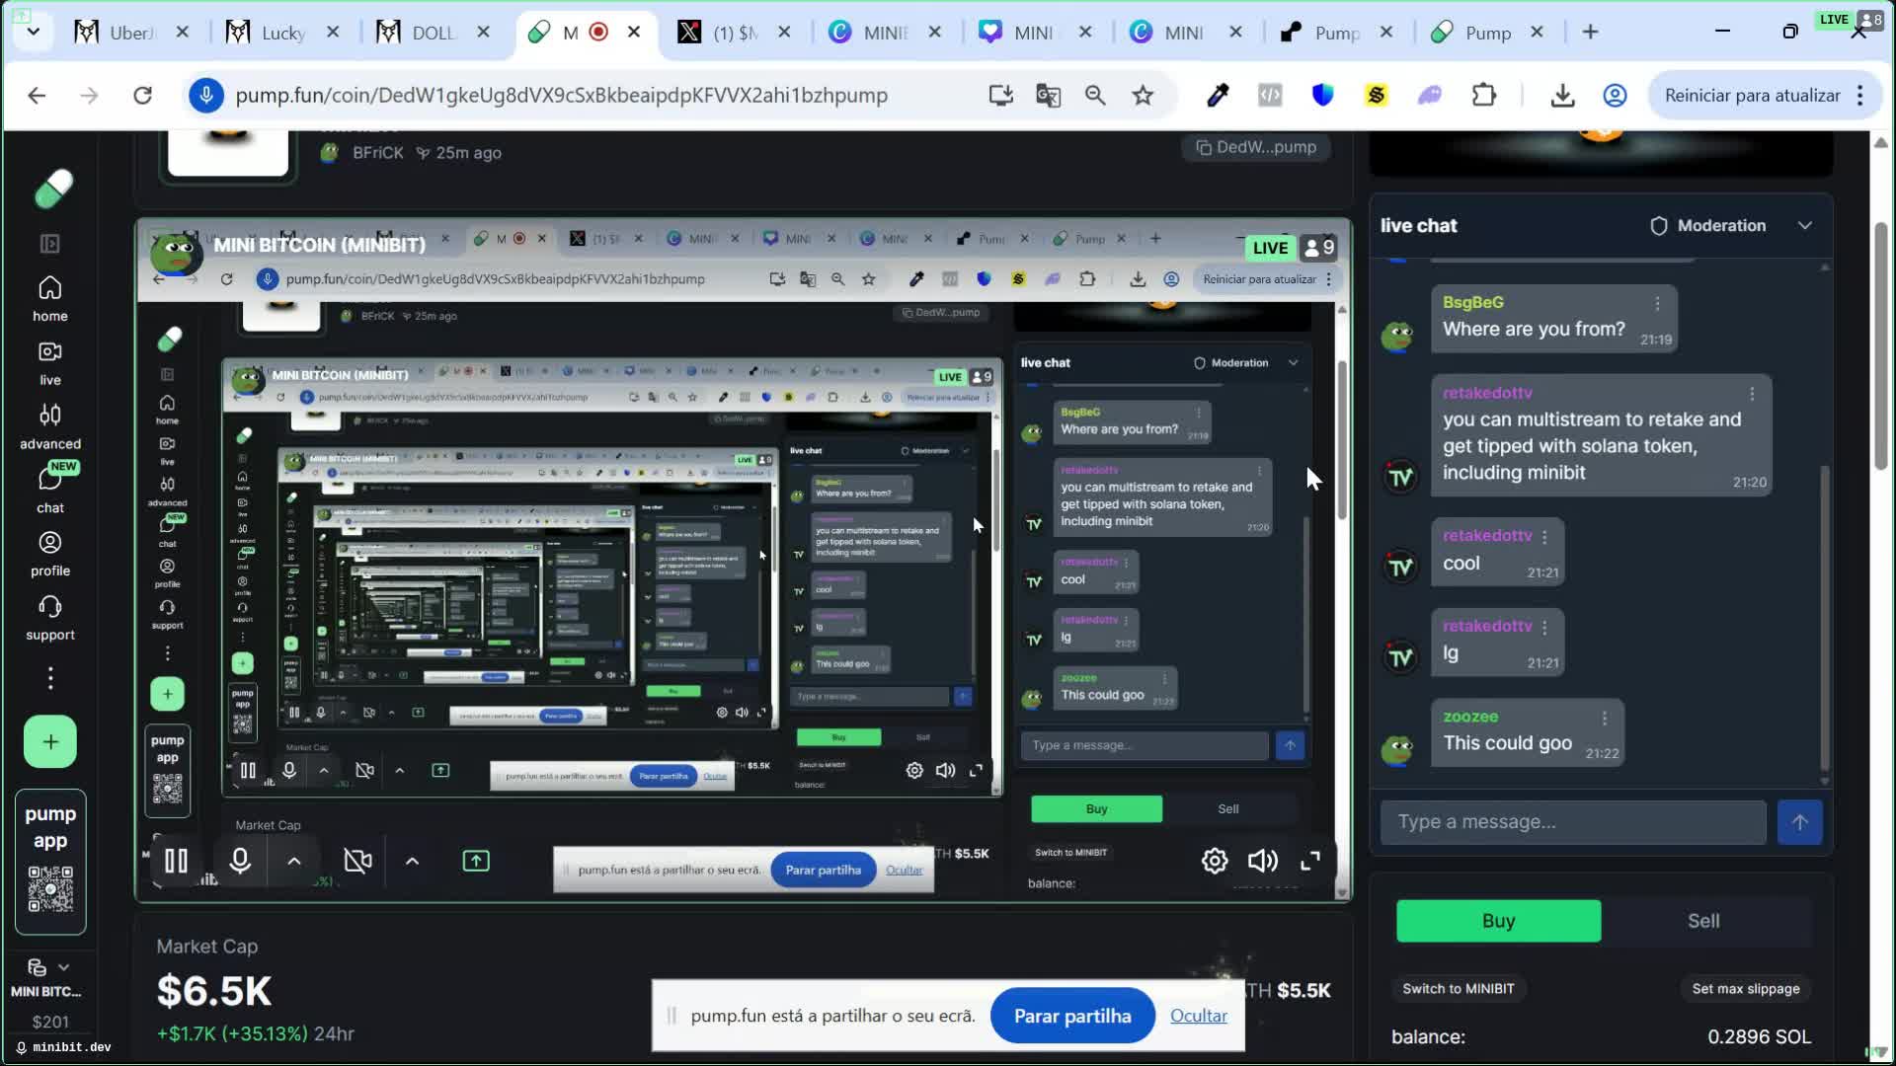Image resolution: width=1896 pixels, height=1066 pixels.
Task: Switch to the Pump browser tab
Action: 1487,33
